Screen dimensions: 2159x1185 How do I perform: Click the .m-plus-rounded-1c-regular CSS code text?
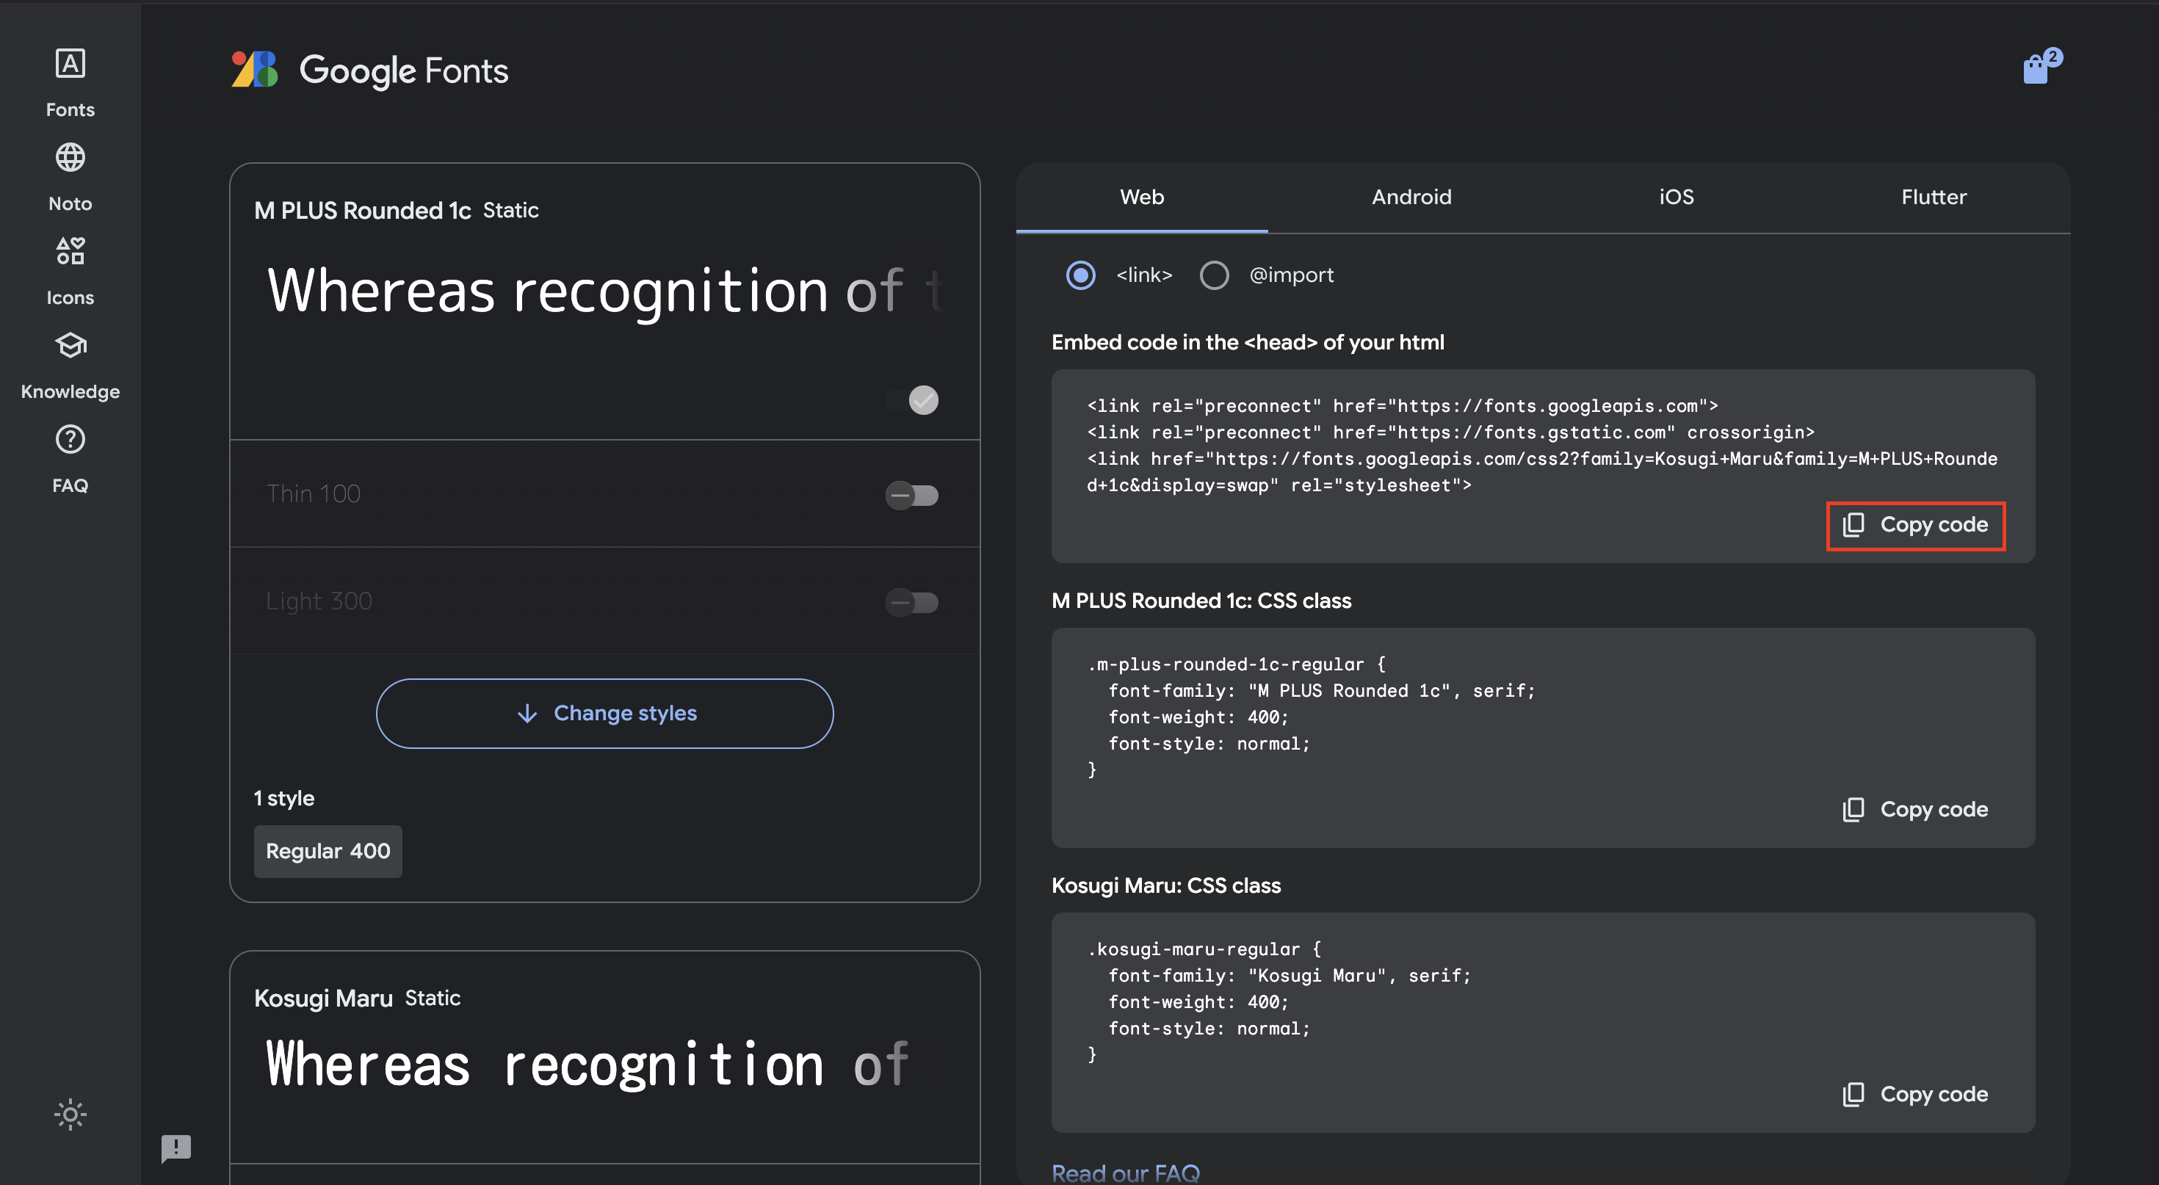(1312, 717)
